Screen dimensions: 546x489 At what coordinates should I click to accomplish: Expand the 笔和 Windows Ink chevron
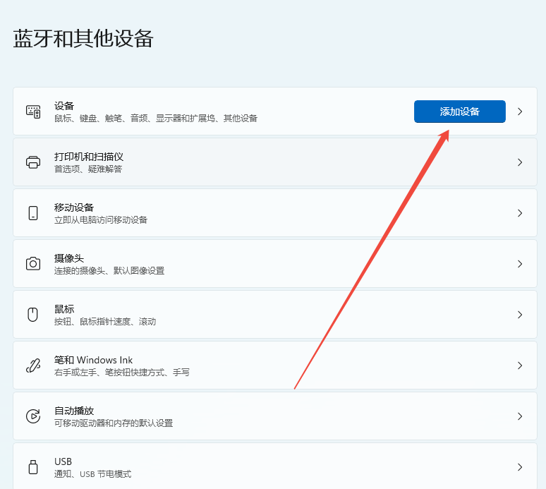pyautogui.click(x=520, y=366)
